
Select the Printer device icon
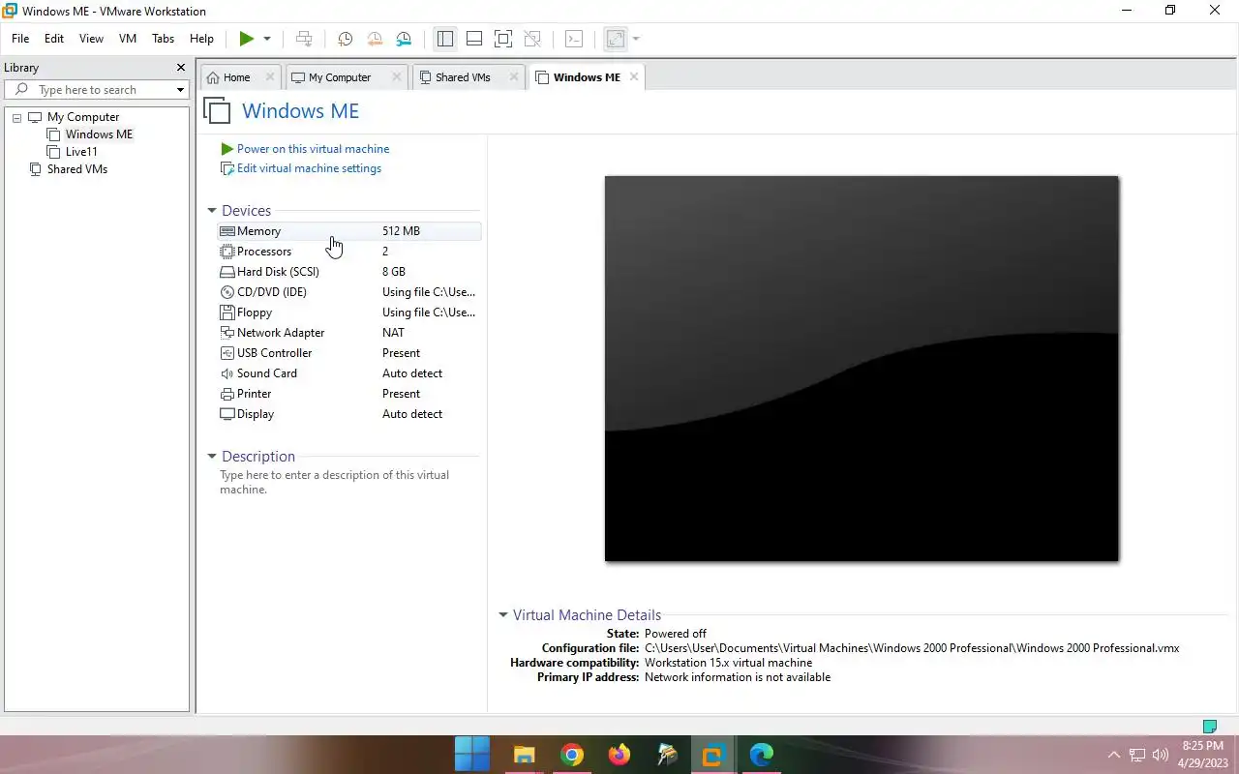(227, 394)
